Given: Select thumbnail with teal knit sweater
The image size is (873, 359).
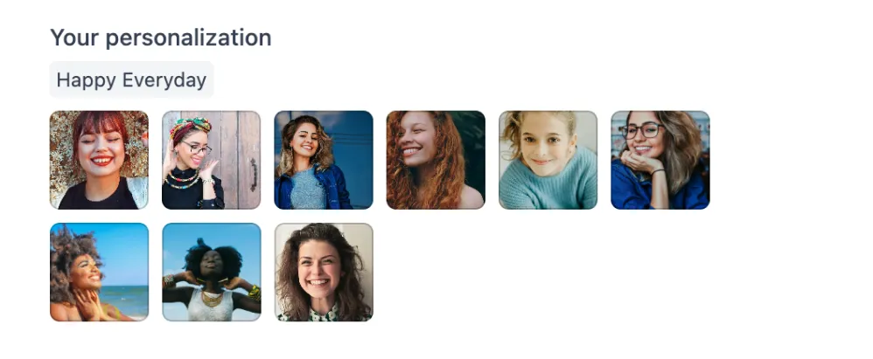Looking at the screenshot, I should click(548, 160).
